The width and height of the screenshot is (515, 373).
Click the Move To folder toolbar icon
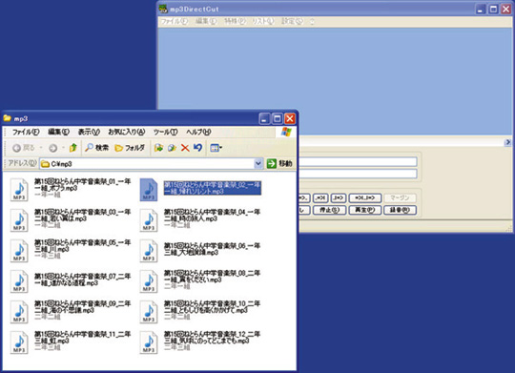159,148
